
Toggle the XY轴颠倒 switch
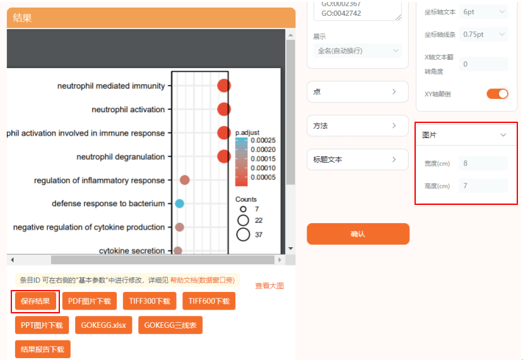(497, 94)
